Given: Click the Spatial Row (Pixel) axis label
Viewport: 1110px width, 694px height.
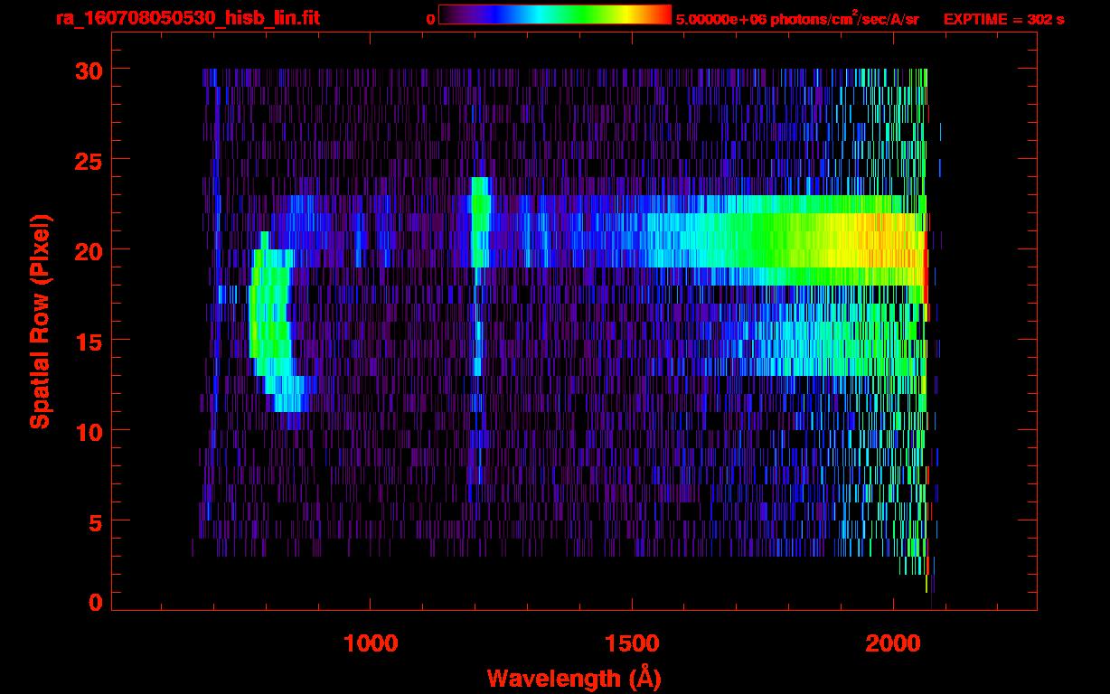Looking at the screenshot, I should 40,321.
